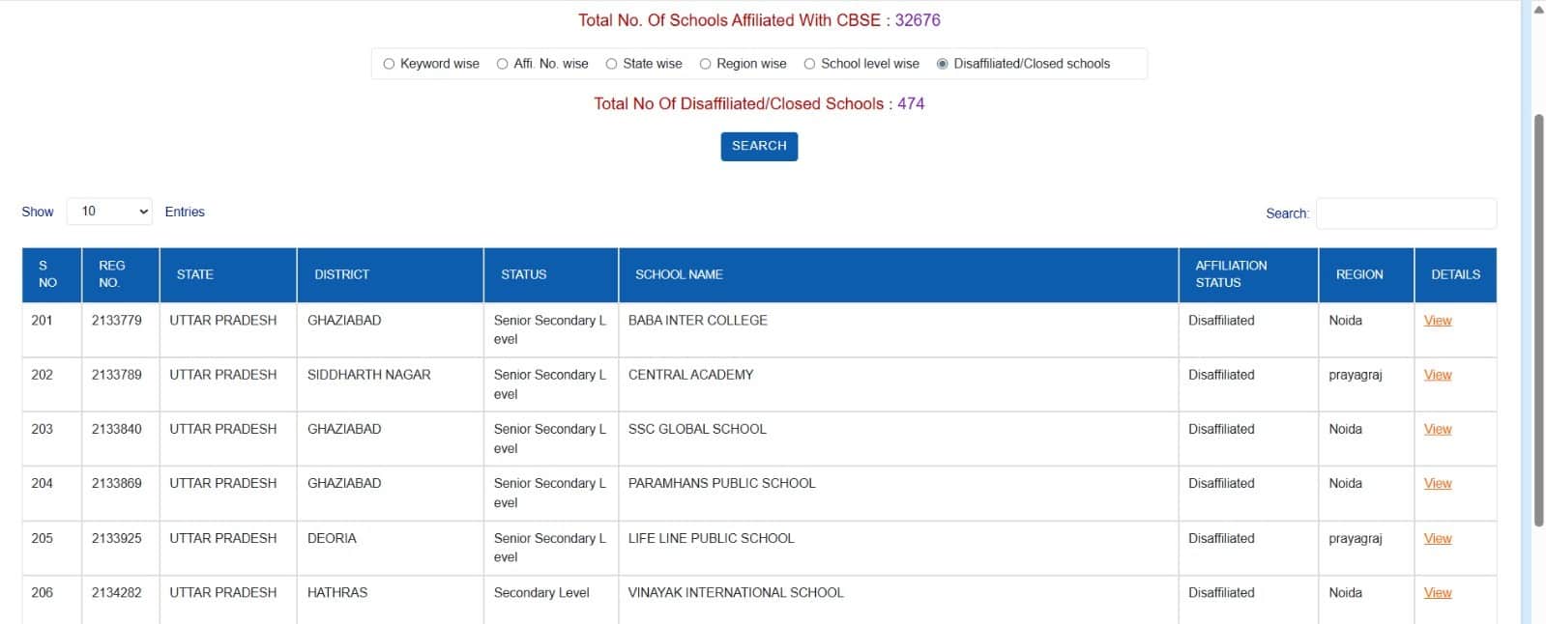Image resolution: width=1546 pixels, height=624 pixels.
Task: Sort by AFFILIATION STATUS column header
Action: (x=1230, y=274)
